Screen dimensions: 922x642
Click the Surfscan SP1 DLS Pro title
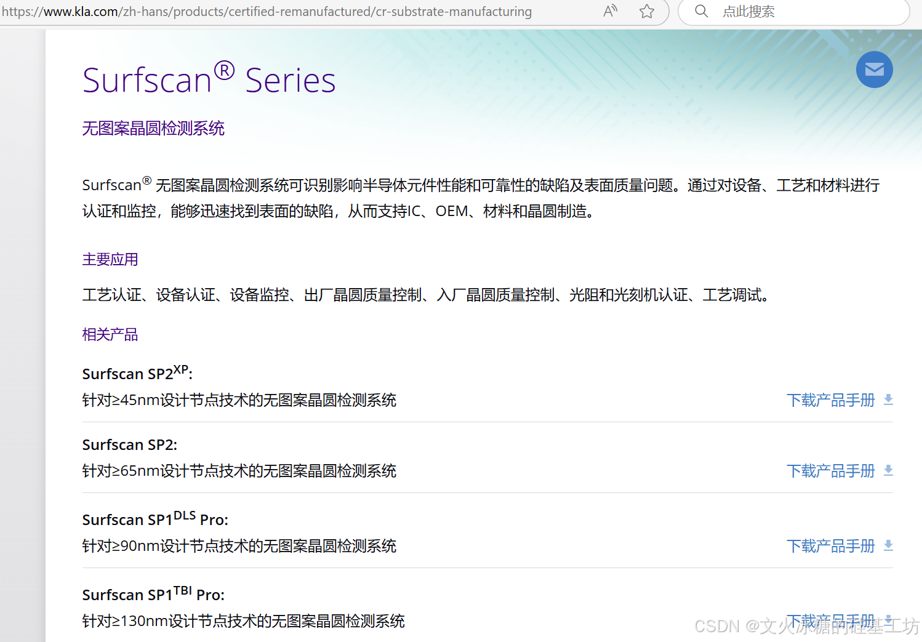155,519
